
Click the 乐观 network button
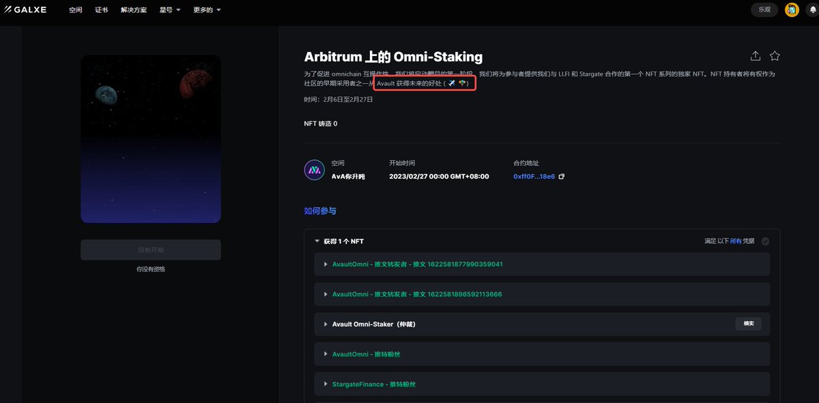pos(764,10)
